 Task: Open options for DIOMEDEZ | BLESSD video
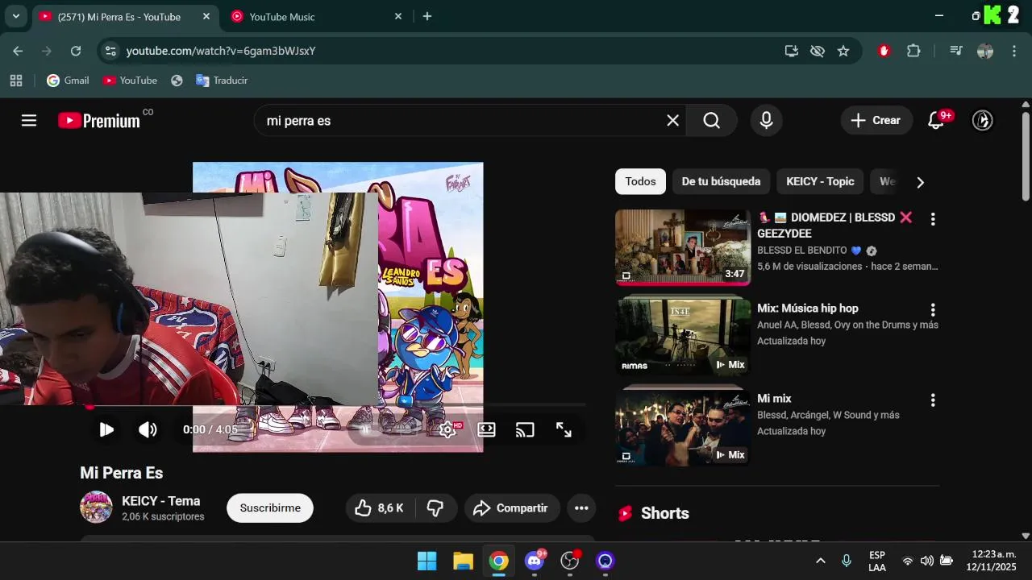click(933, 219)
